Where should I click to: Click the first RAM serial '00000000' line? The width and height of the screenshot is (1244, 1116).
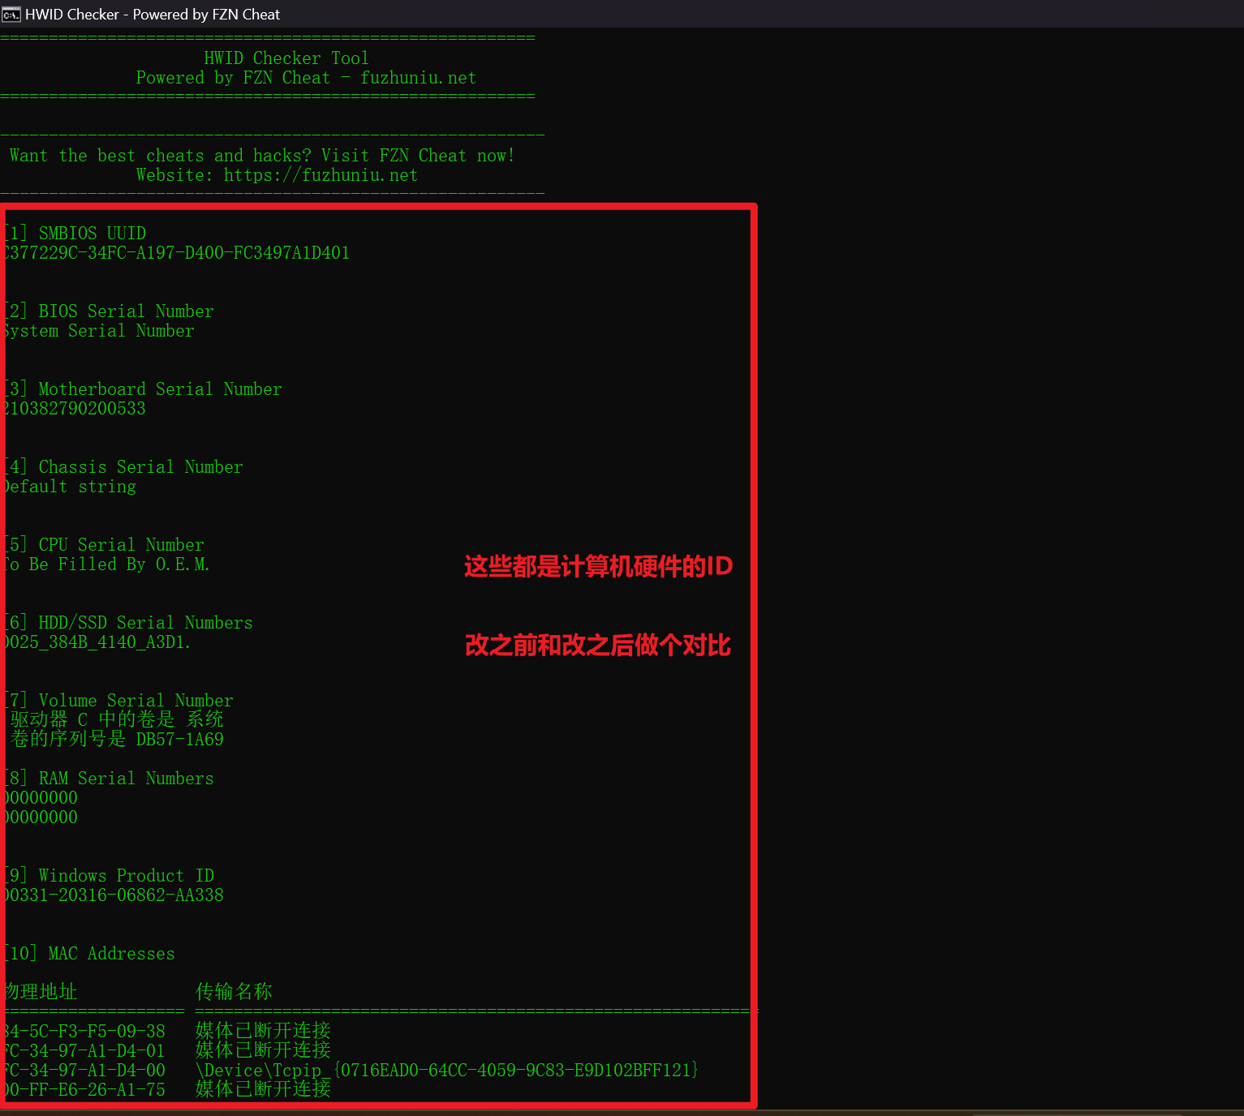pos(39,798)
